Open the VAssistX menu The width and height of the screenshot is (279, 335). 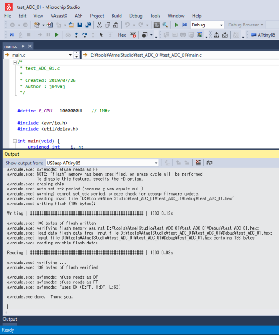point(59,16)
